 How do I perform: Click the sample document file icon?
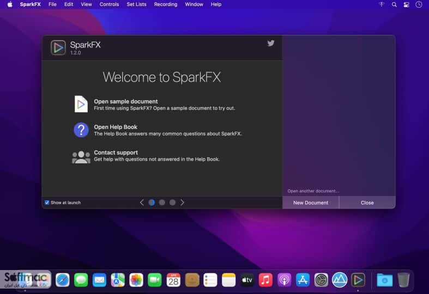(x=81, y=104)
